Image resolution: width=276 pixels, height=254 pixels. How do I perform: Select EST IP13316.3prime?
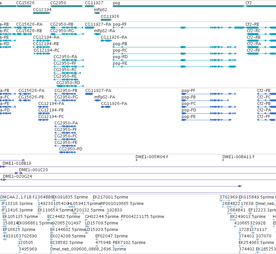[x=4, y=207]
